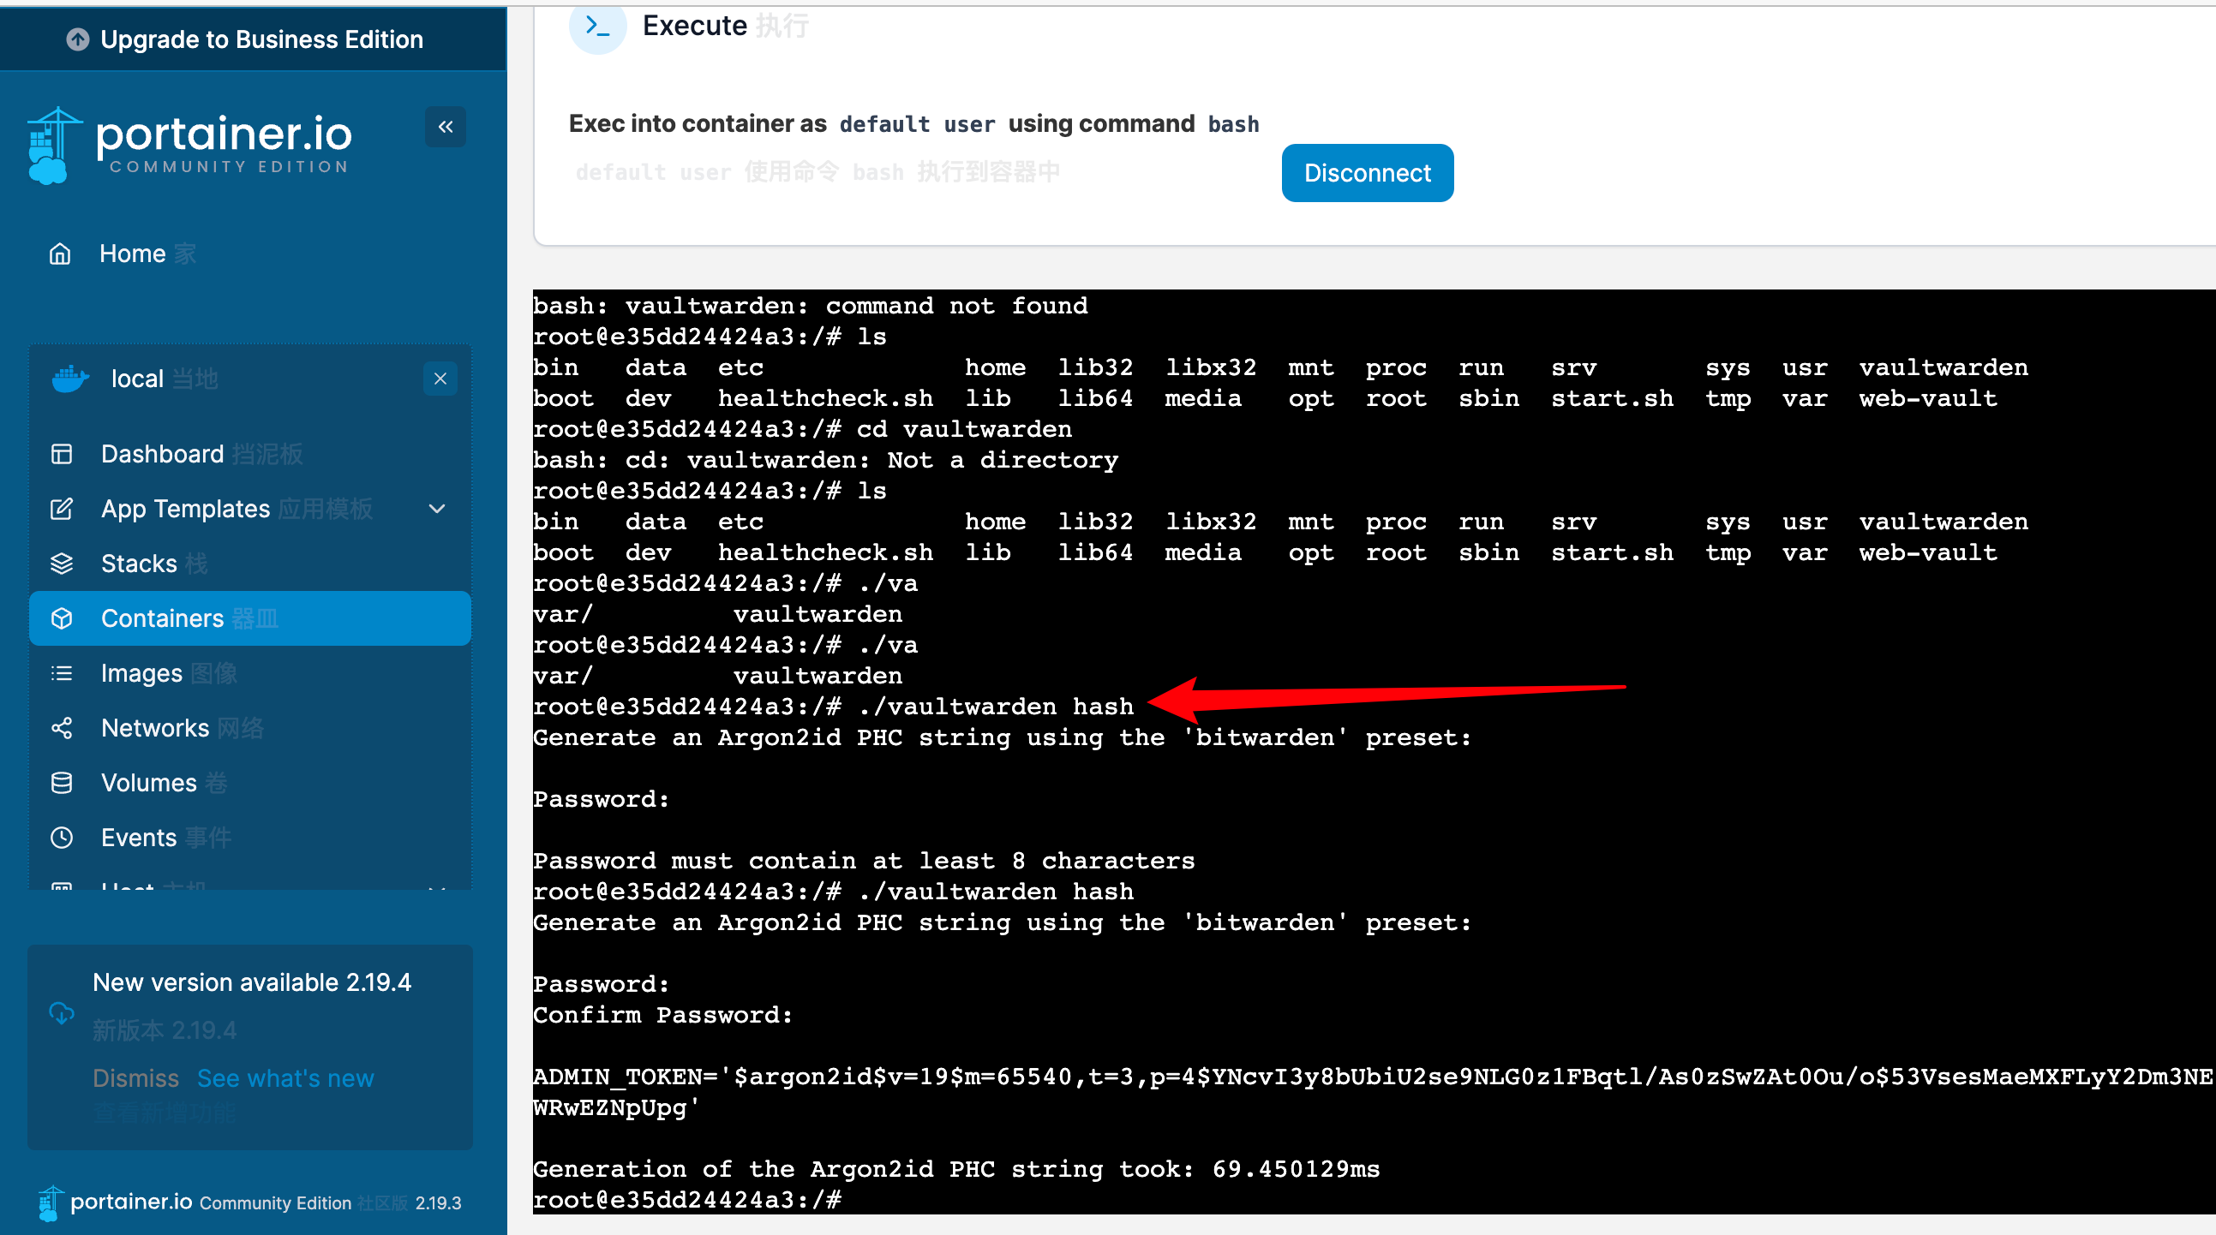The image size is (2216, 1235).
Task: Click the last terminal prompt line
Action: [687, 1200]
